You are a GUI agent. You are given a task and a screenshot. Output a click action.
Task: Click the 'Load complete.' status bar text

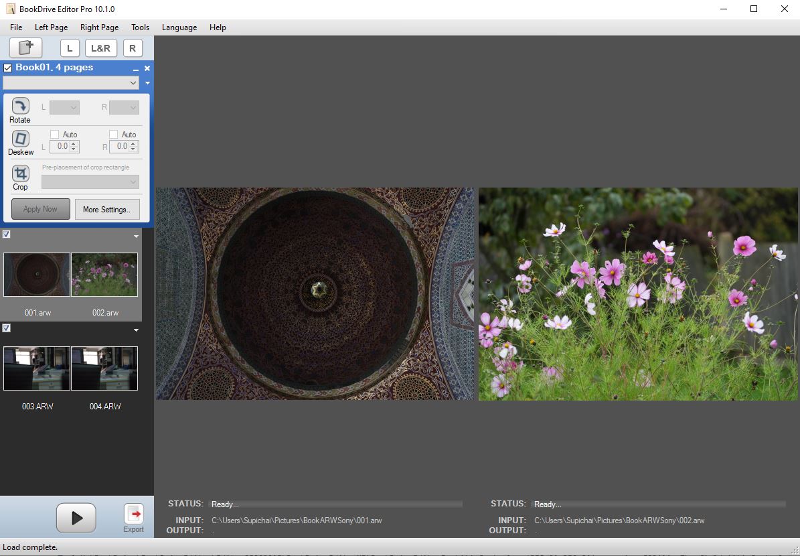tap(30, 547)
